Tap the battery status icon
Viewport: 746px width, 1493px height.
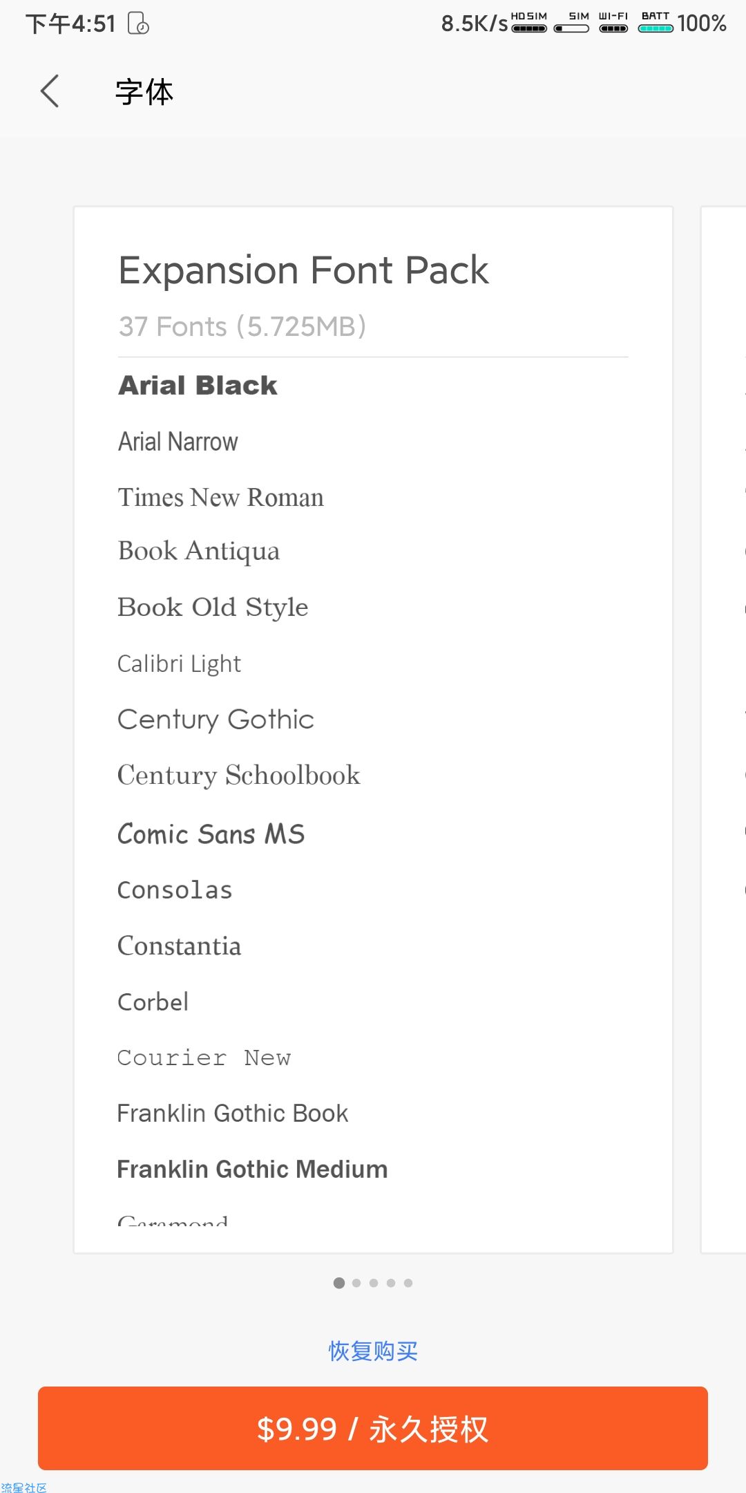pyautogui.click(x=656, y=22)
